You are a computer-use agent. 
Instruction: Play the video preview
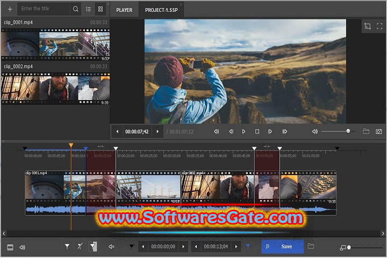(243, 132)
